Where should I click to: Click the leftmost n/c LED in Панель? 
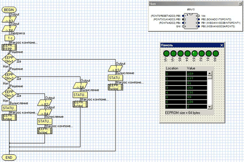pos(166,54)
